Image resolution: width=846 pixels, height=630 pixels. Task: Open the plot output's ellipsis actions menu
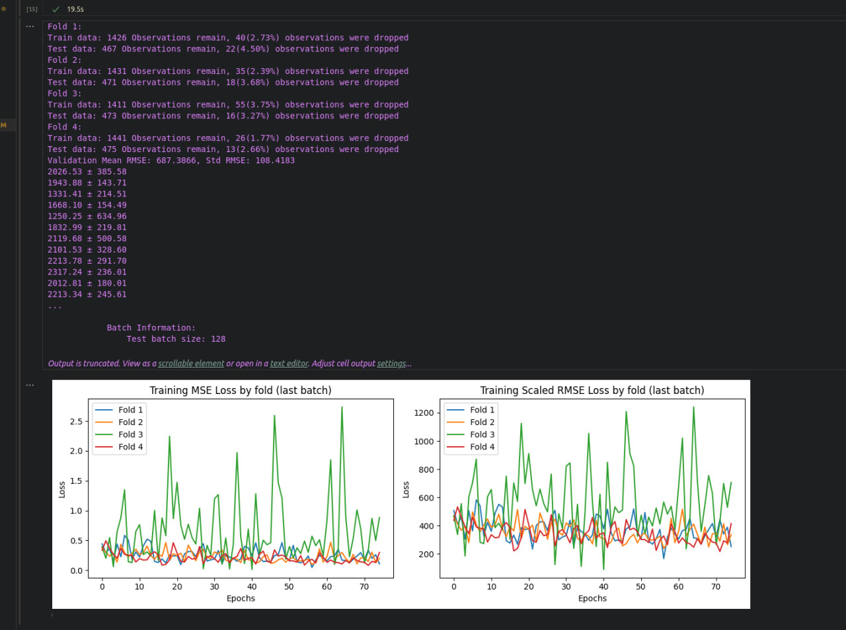pyautogui.click(x=30, y=384)
